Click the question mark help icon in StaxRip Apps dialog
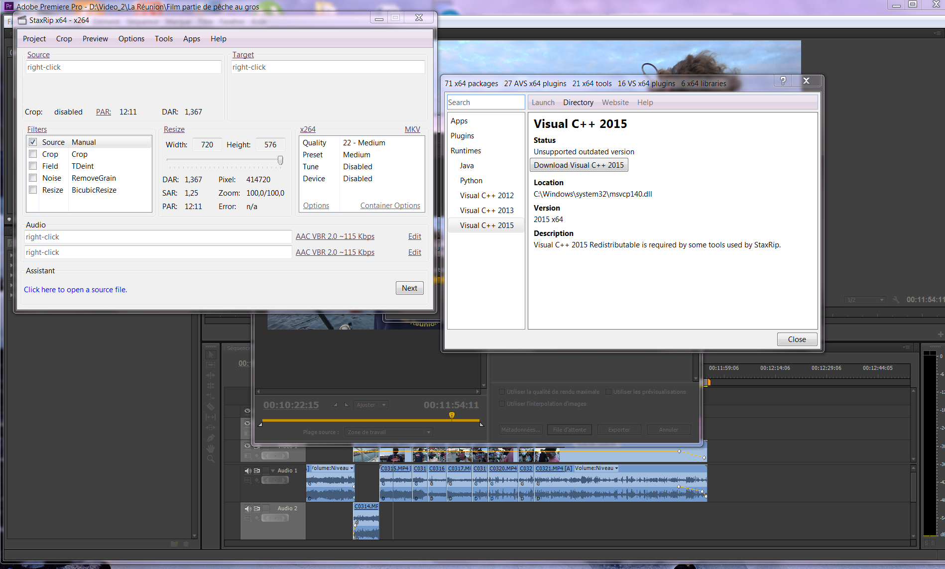This screenshot has height=569, width=945. (783, 81)
